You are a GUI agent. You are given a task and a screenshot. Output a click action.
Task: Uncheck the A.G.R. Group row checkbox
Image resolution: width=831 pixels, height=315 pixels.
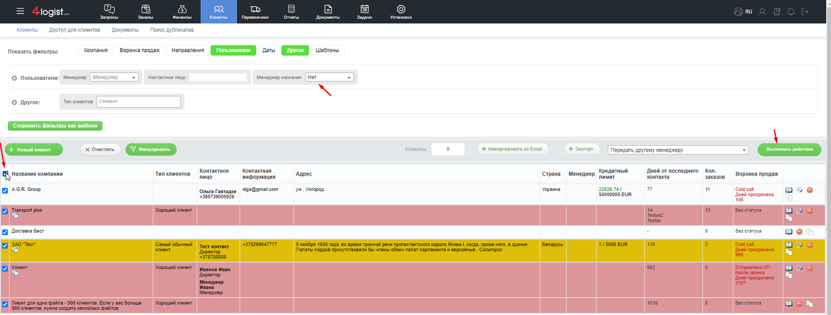(5, 190)
